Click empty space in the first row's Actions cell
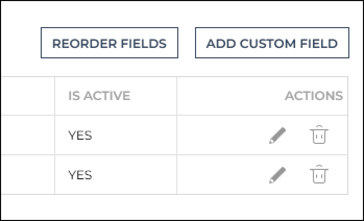This screenshot has height=221, width=364. (221, 135)
